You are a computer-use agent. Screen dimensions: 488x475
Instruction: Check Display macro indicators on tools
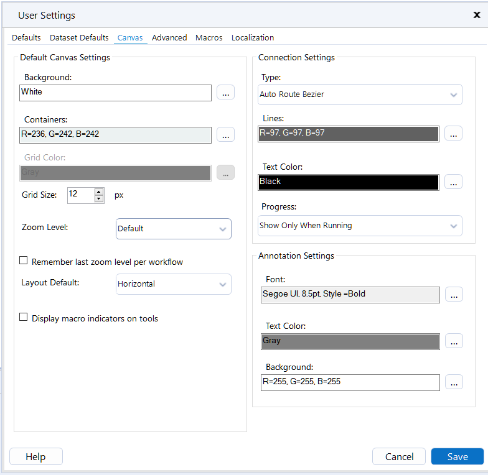pyautogui.click(x=24, y=318)
